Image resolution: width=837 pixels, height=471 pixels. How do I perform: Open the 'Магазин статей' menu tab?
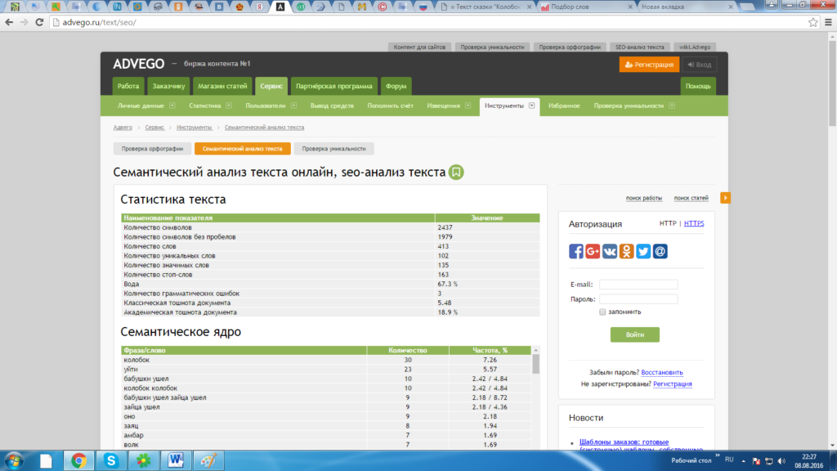222,86
